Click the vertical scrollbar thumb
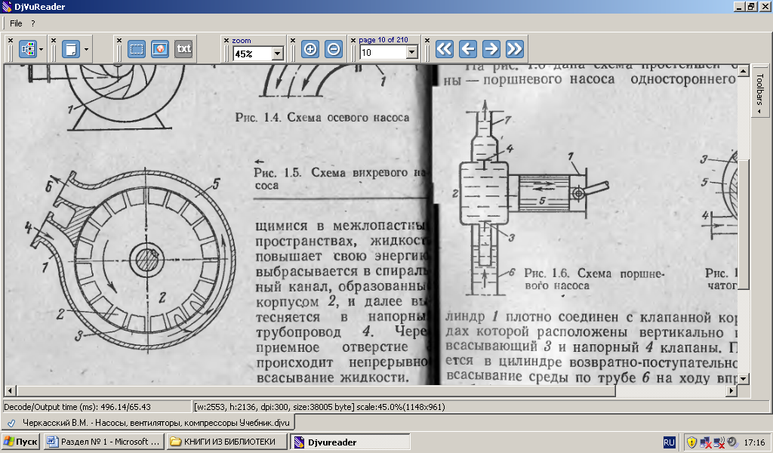Viewport: 773px width, 453px height. click(743, 224)
